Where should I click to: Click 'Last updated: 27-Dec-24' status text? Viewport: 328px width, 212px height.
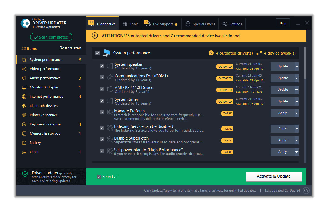point(282,191)
